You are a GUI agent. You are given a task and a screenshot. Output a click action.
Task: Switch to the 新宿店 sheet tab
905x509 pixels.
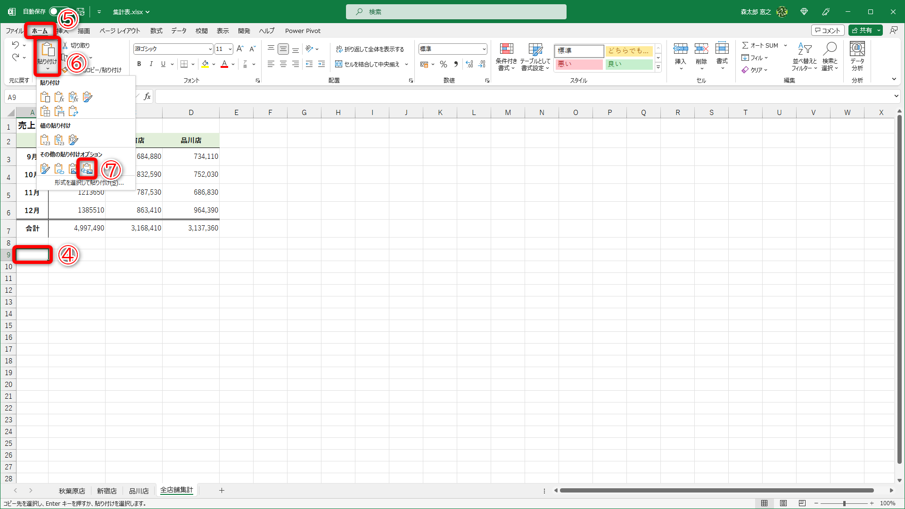107,491
